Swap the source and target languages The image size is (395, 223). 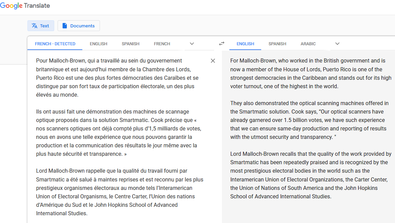point(222,44)
